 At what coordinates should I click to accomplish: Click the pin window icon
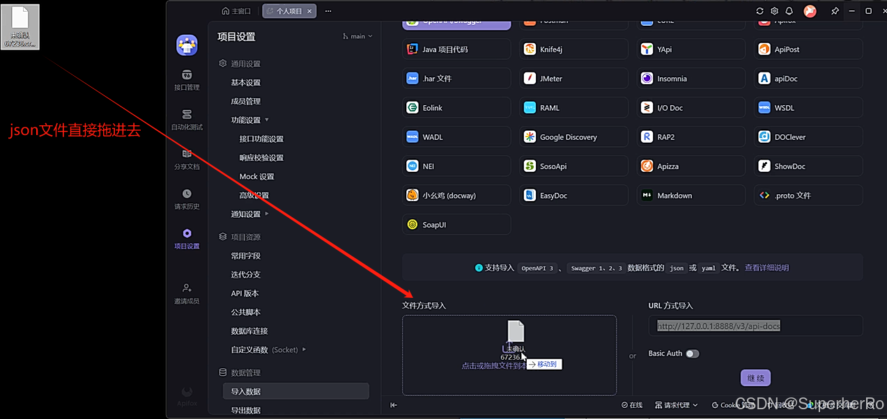click(835, 11)
